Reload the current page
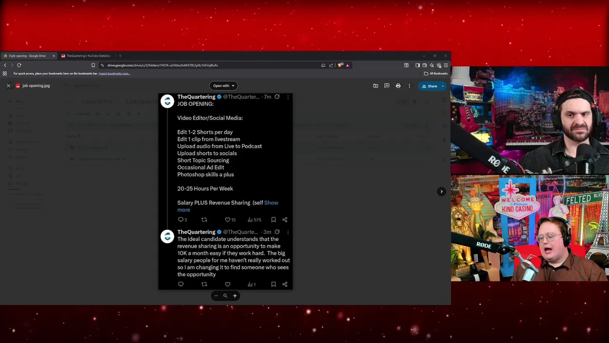609x343 pixels. click(19, 65)
